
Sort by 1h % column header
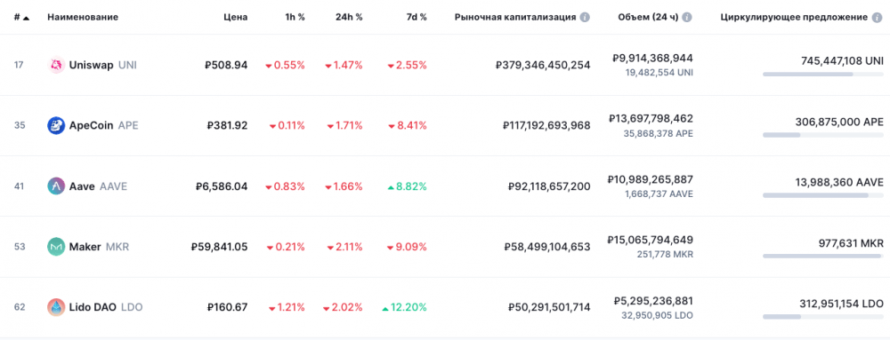(x=295, y=17)
